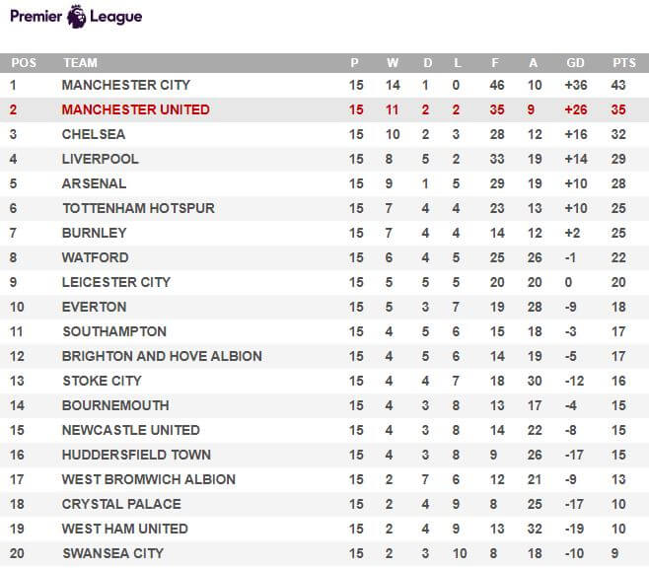Click the PTS column header

pos(624,63)
